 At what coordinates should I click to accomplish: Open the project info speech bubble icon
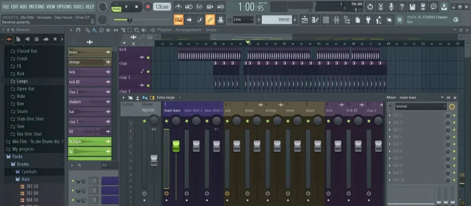[x=433, y=6]
